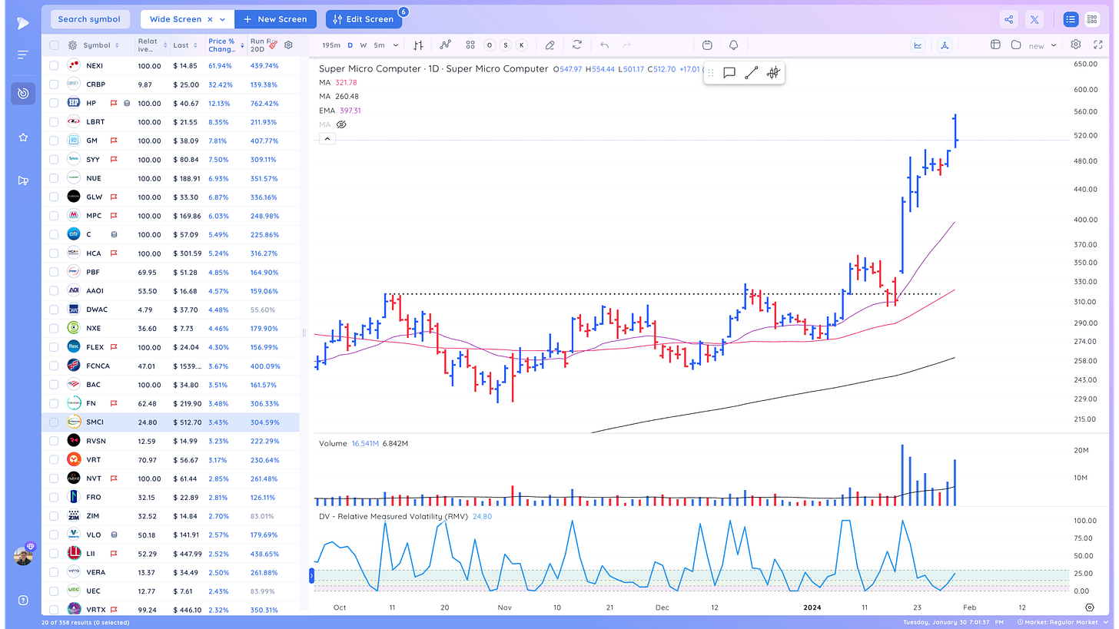Screen dimensions: 1119x629
Task: Open the indicators line-graph icon
Action: coord(445,45)
